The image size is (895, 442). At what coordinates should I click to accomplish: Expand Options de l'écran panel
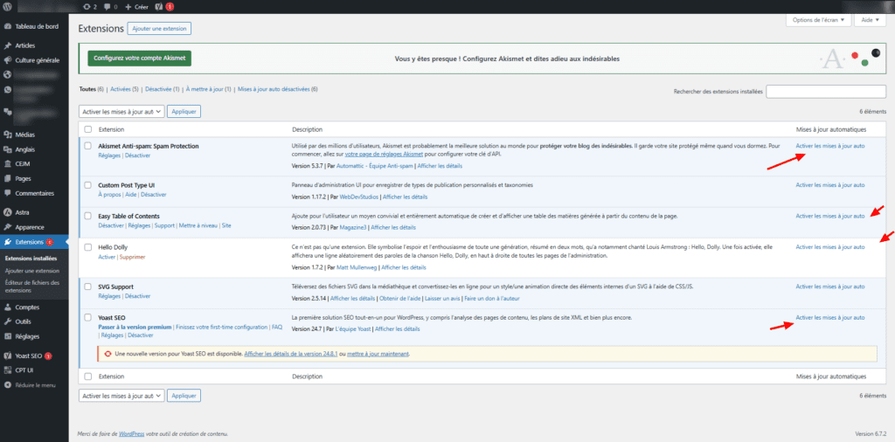point(818,19)
